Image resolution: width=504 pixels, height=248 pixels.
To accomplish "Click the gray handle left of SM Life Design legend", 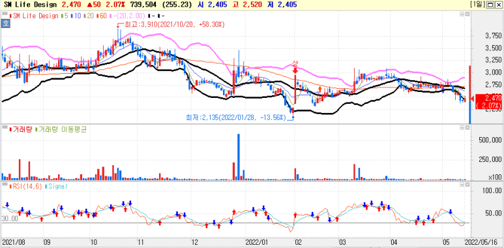I will [5, 14].
